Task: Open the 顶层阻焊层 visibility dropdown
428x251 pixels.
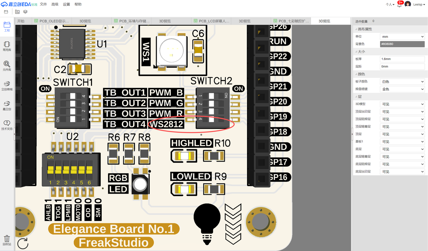Action: (403, 119)
